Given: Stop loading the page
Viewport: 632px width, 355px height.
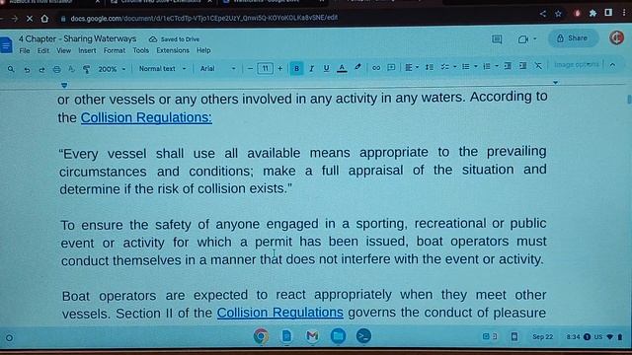Looking at the screenshot, I should 30,19.
